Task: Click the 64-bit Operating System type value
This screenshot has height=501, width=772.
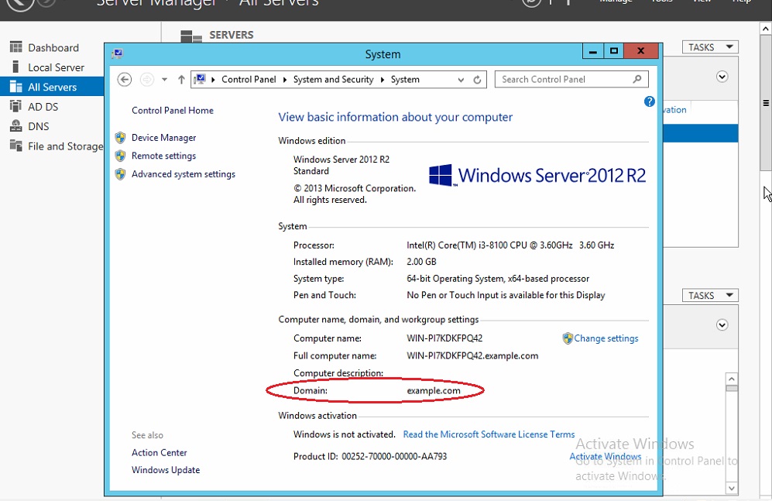Action: pos(498,279)
